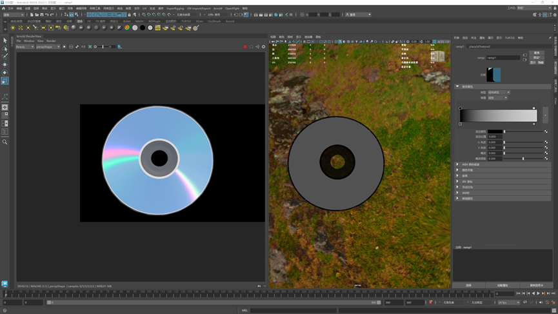This screenshot has width=558, height=314.
Task: Open the Beauty AOV dropdown
Action: [25, 47]
